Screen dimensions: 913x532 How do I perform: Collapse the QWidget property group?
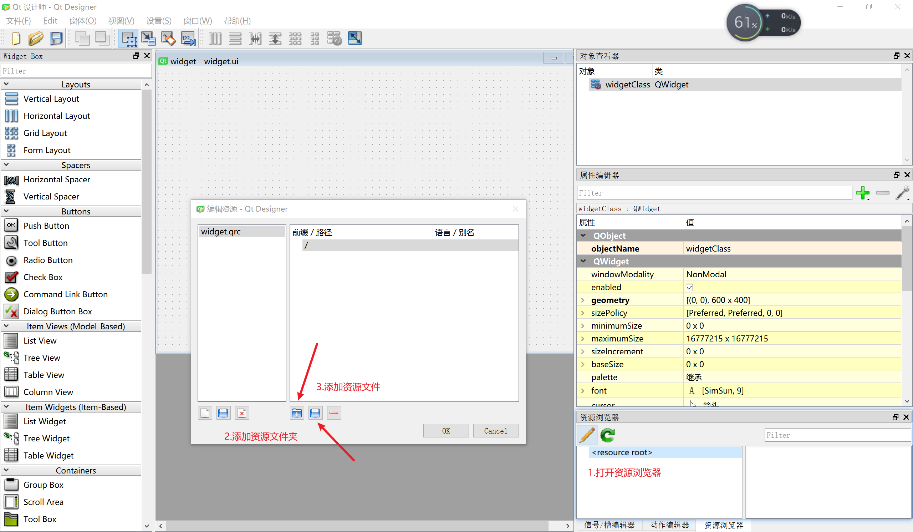coord(583,261)
